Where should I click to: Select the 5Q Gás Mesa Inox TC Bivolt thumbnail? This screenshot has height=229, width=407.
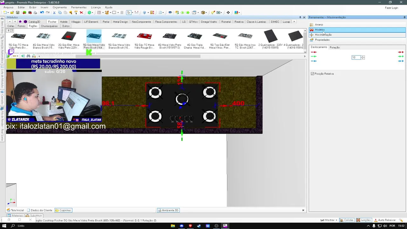[x=245, y=40]
